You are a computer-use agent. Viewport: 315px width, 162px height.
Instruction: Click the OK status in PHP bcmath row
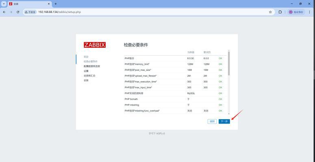tap(220, 99)
